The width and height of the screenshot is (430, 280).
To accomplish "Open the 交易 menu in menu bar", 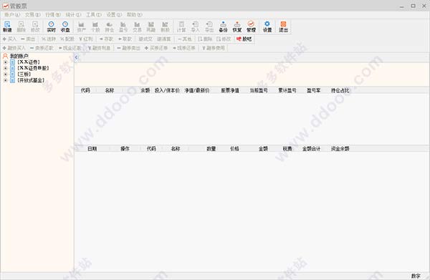I will tap(32, 15).
